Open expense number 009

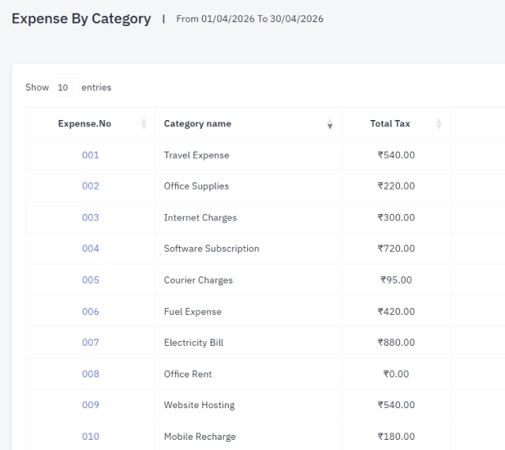click(x=91, y=405)
